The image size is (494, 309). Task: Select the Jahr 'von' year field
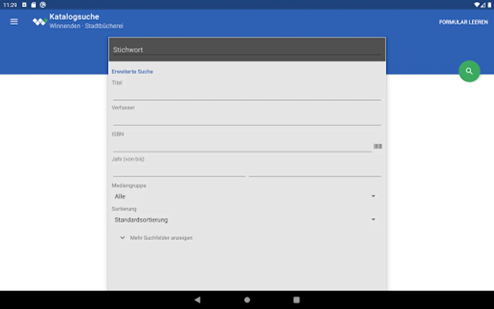tap(179, 171)
